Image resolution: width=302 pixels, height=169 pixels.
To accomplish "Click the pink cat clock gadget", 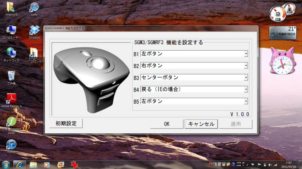I will coord(282,61).
